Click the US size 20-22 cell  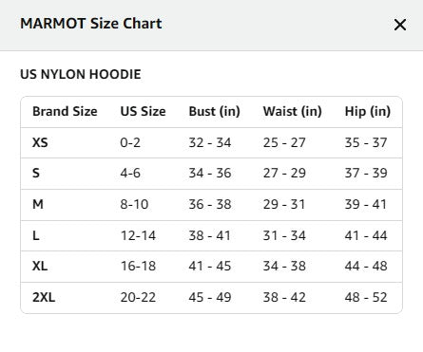(x=138, y=297)
